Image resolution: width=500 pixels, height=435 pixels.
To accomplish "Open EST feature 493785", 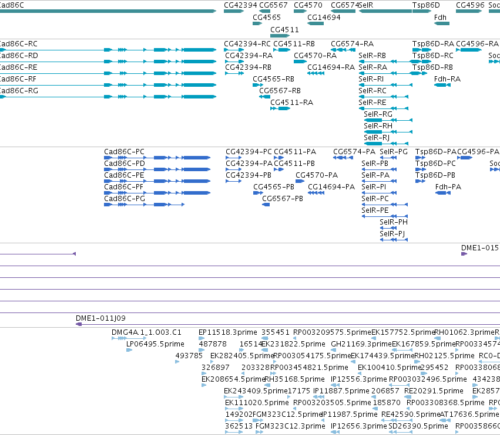I will 189,356.
